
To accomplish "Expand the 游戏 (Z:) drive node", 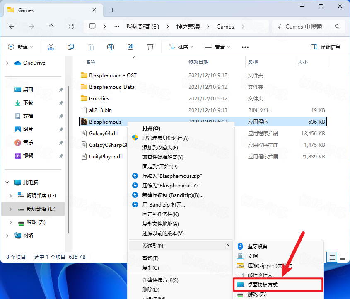I will coord(10,222).
